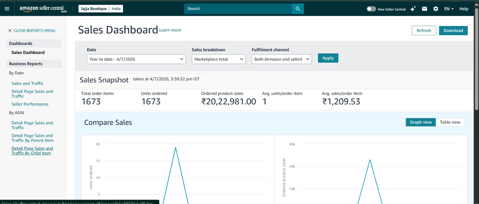The height and width of the screenshot is (204, 479).
Task: Click the CLOSE REPORTS MENU link
Action: [34, 31]
